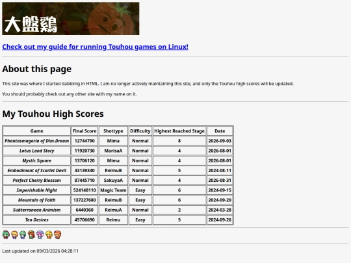The width and height of the screenshot is (351, 263).
Task: Click the pink-haired sprite with blue hat
Action: (x=40, y=234)
